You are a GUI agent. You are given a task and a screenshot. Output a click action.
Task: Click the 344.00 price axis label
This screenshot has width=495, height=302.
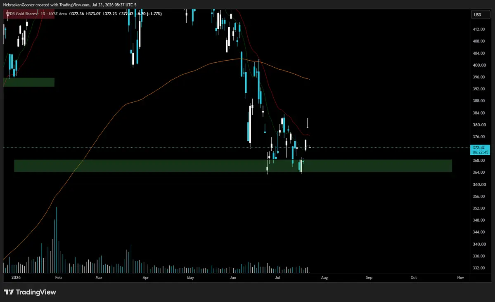(x=478, y=232)
